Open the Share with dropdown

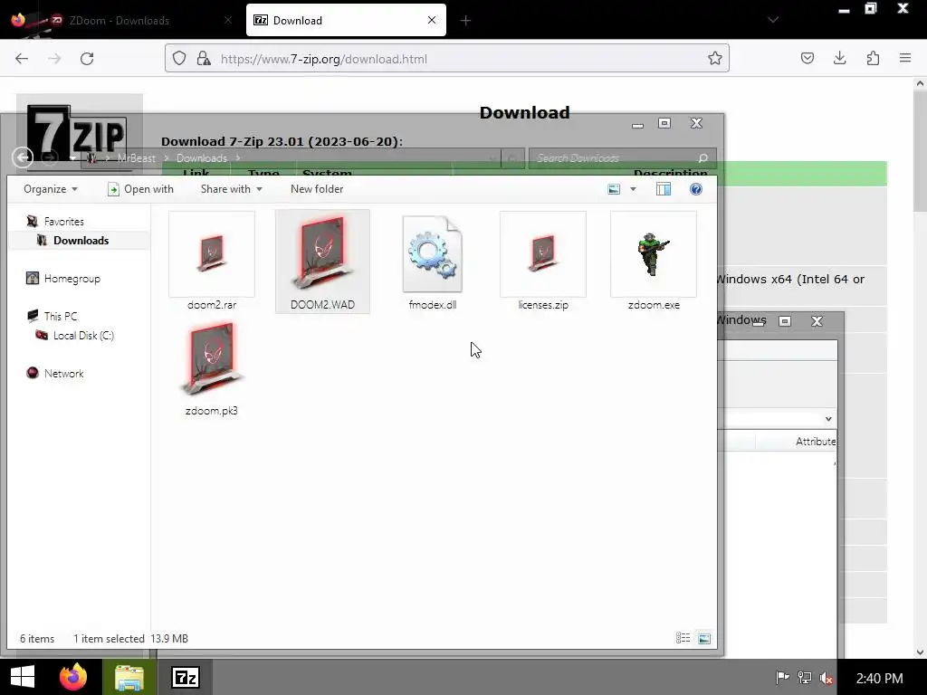(231, 189)
